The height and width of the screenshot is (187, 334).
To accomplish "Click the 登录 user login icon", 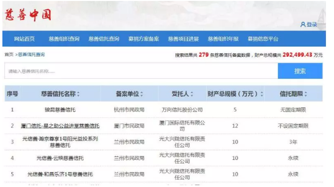I will tap(303, 25).
